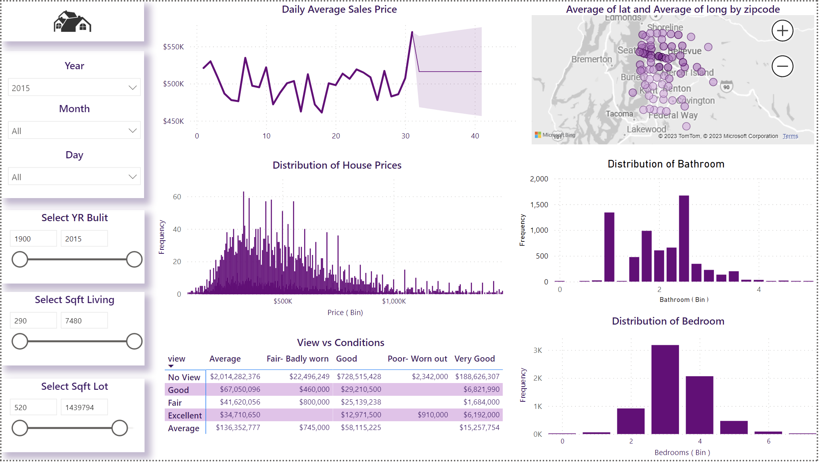Image resolution: width=819 pixels, height=463 pixels.
Task: Click the $136,352,777 cell
Action: pyautogui.click(x=238, y=428)
